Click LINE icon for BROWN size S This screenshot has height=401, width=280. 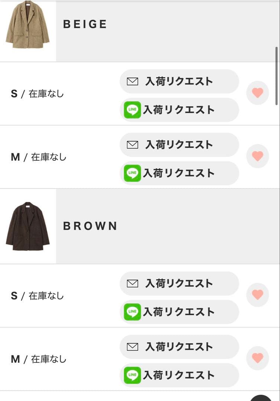133,312
